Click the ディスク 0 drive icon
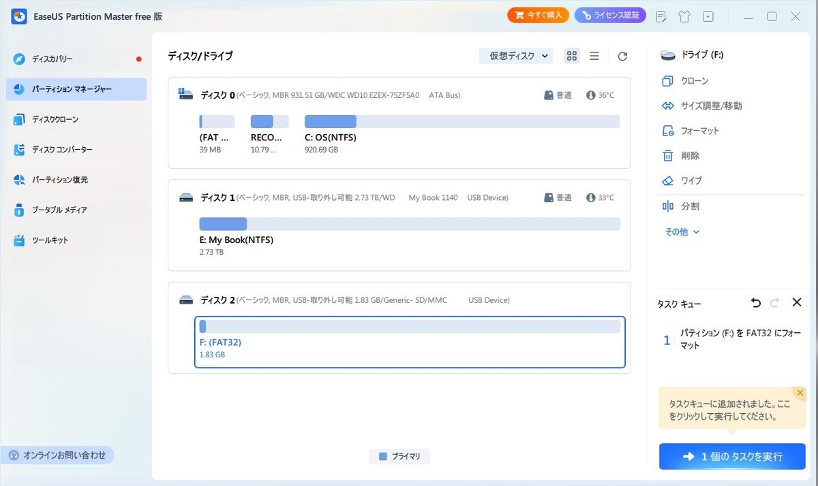818x486 pixels. tap(186, 95)
